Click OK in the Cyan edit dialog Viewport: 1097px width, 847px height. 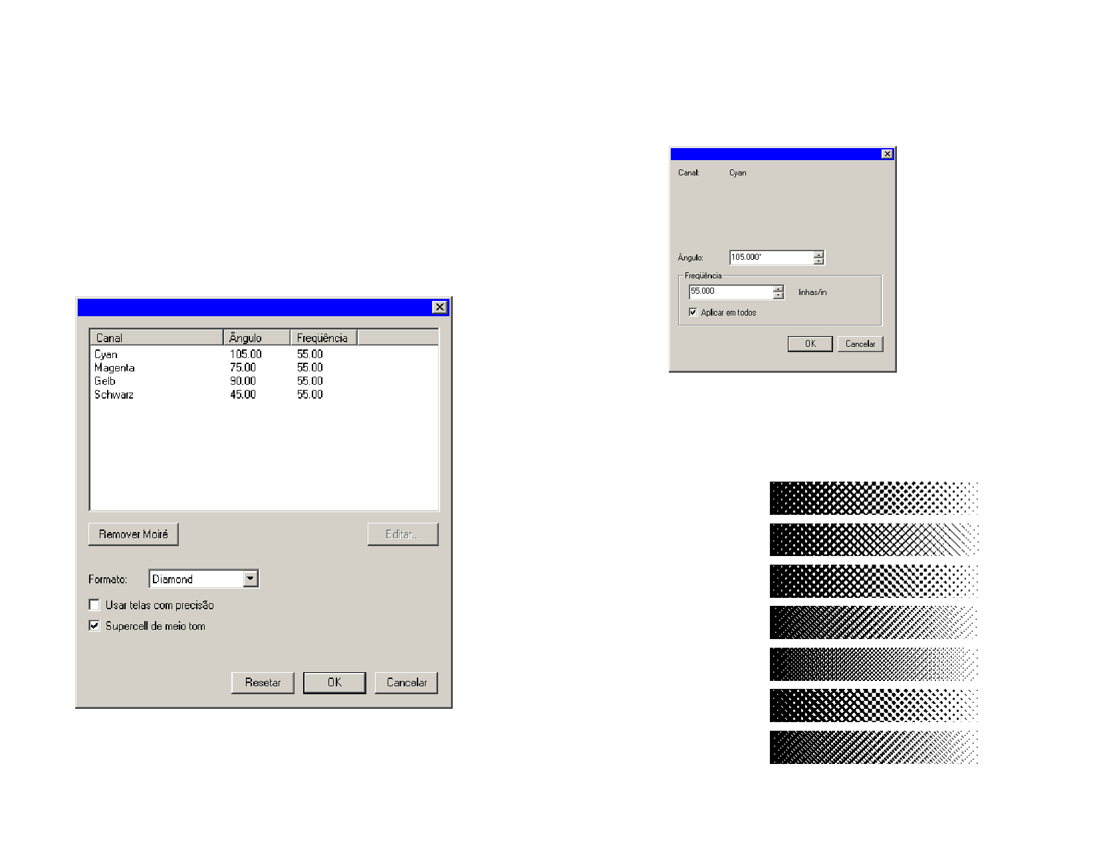[810, 343]
